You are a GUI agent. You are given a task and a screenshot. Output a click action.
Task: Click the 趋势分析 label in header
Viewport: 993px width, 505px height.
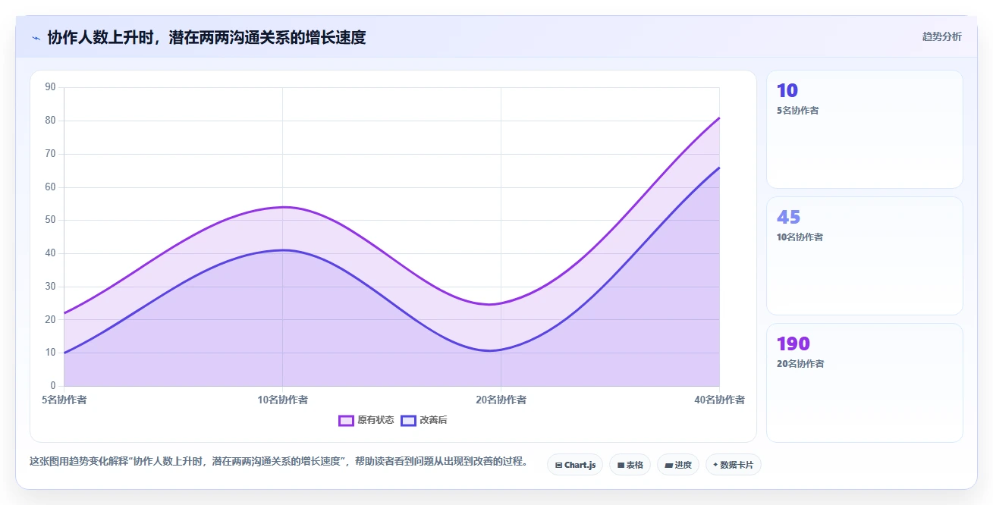tap(941, 37)
